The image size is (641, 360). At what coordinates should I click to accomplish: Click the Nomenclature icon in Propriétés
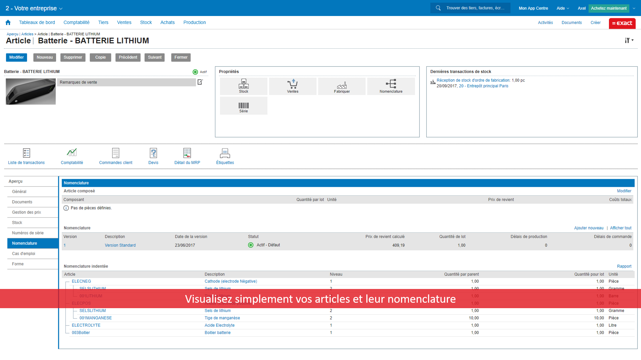point(390,85)
